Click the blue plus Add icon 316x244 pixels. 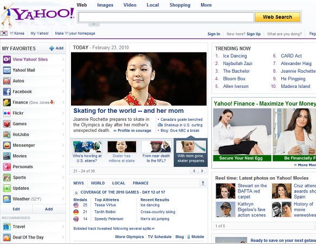coord(52,48)
